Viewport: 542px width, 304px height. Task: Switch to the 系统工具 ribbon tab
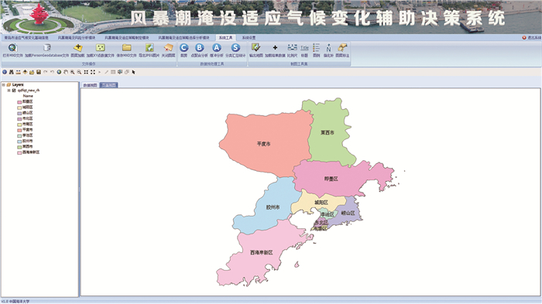point(225,38)
